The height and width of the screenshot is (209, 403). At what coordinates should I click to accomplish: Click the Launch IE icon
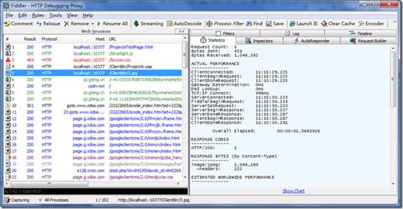coord(292,24)
